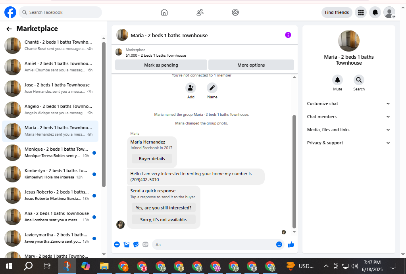406x274 pixels.
Task: Expand Customize chat section
Action: point(348,103)
